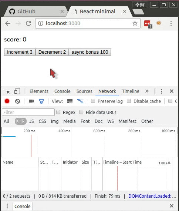Enable Preserve log checkbox

(93, 101)
